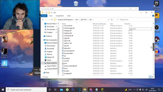The width and height of the screenshot is (163, 92).
Task: Select the jabswitch application file
Action: [67, 48]
